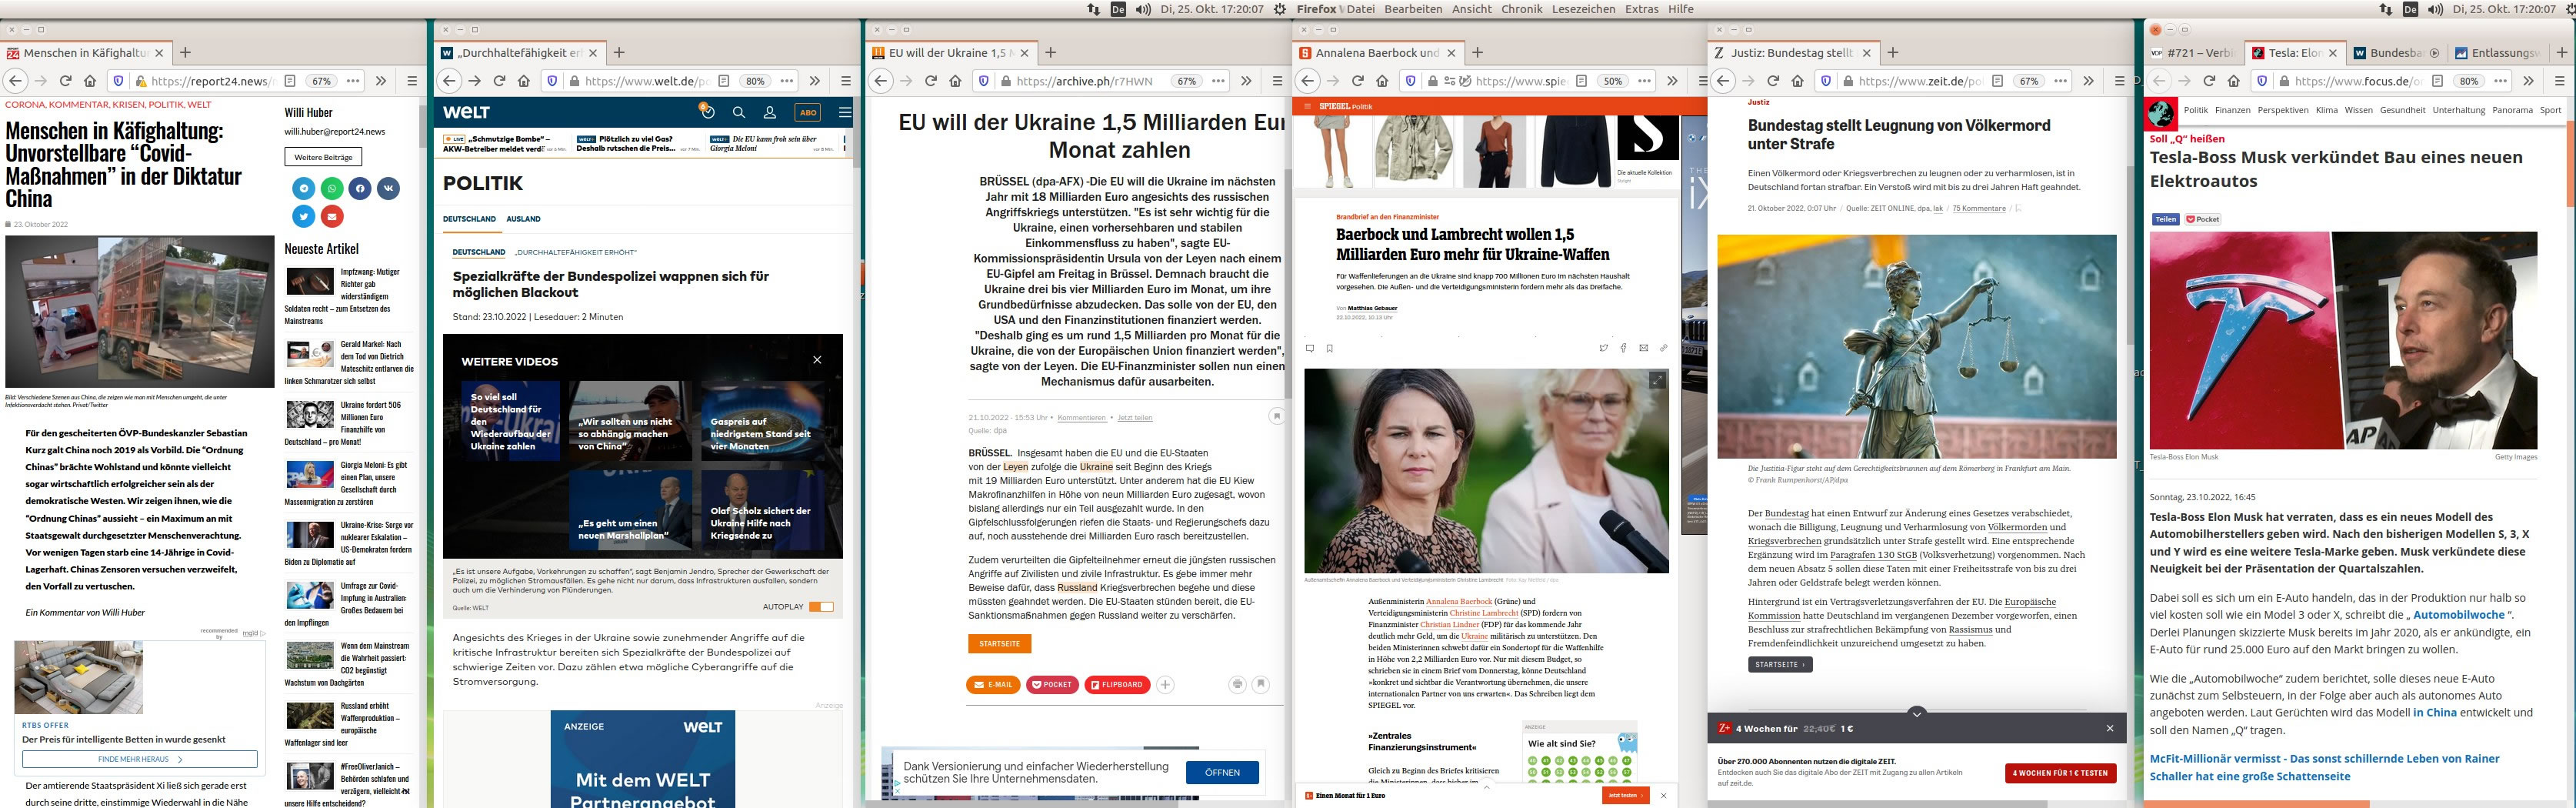
Task: Go back in the welt.de window
Action: (x=449, y=81)
